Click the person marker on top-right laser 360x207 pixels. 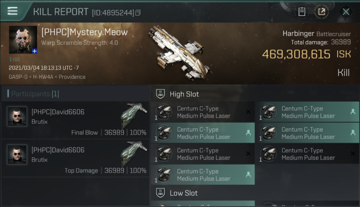353,112
